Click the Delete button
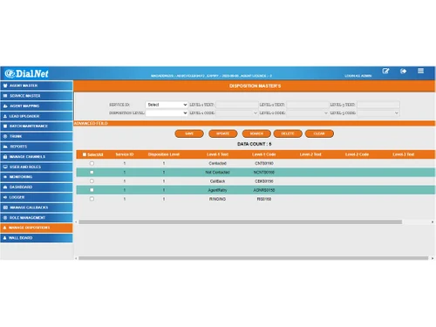This screenshot has width=436, height=327. (x=288, y=133)
